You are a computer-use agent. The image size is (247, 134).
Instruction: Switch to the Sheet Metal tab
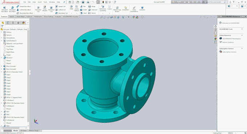20,17
